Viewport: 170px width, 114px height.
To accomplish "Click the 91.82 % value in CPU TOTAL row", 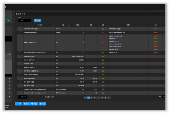I will 82,71.
